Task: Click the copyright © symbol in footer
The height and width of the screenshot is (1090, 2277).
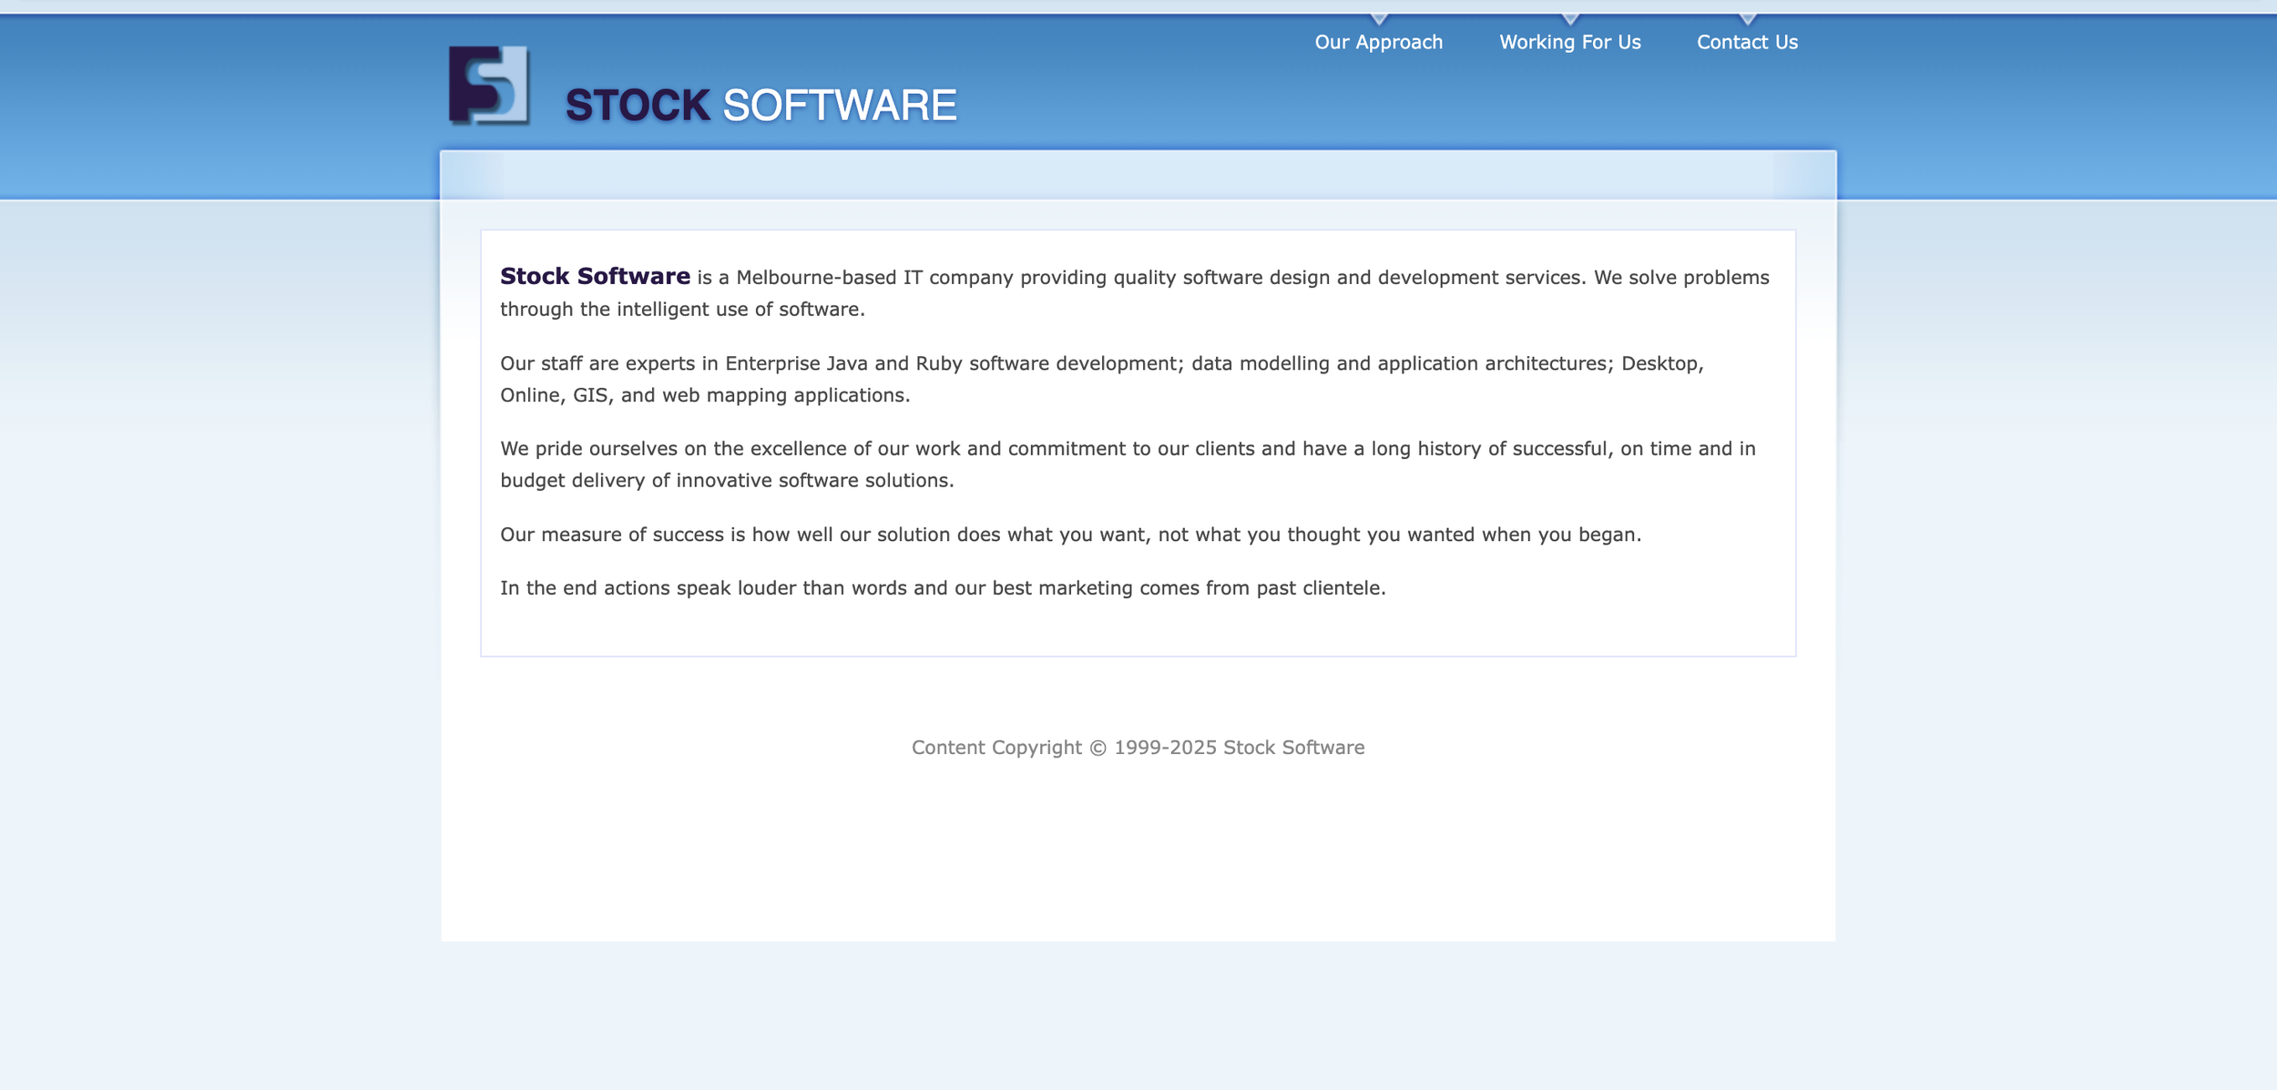Action: click(x=1098, y=748)
